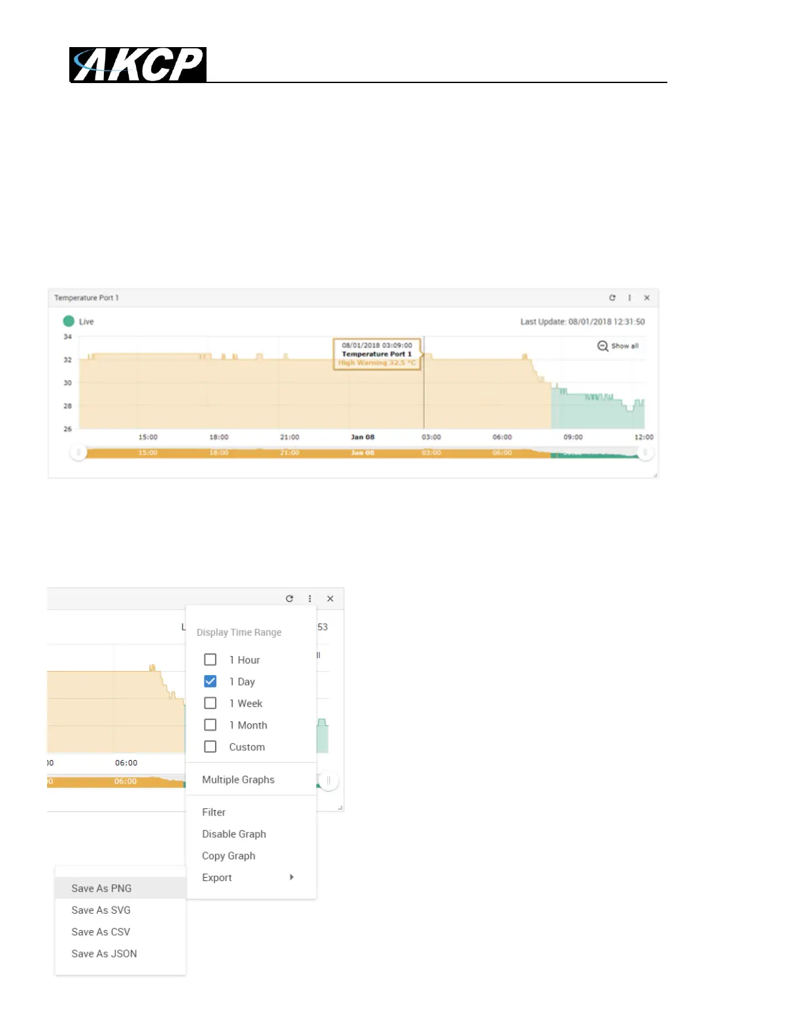Click the refresh icon on the lower graph panel
The width and height of the screenshot is (800, 1036).
pos(290,598)
